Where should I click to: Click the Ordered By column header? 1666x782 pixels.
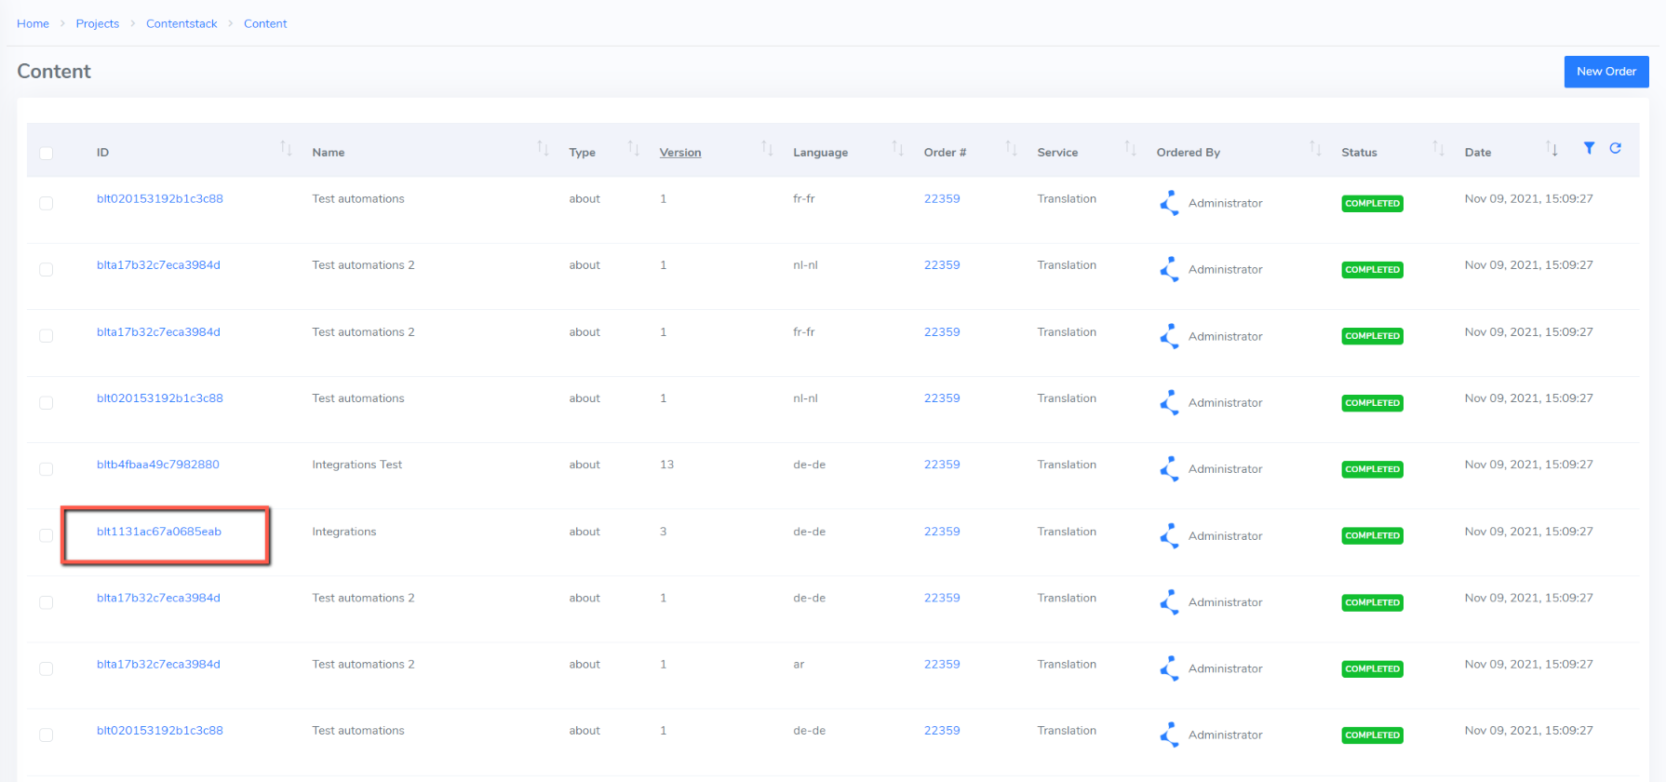coord(1189,153)
